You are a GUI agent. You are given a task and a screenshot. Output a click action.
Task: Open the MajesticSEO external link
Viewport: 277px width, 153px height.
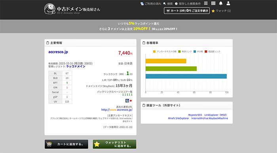coord(195,115)
